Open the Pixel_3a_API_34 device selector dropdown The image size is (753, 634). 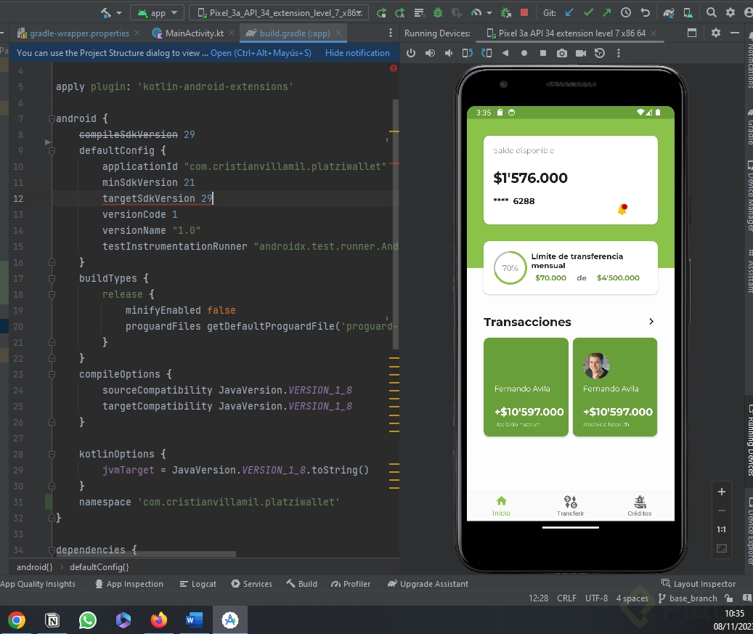(279, 13)
